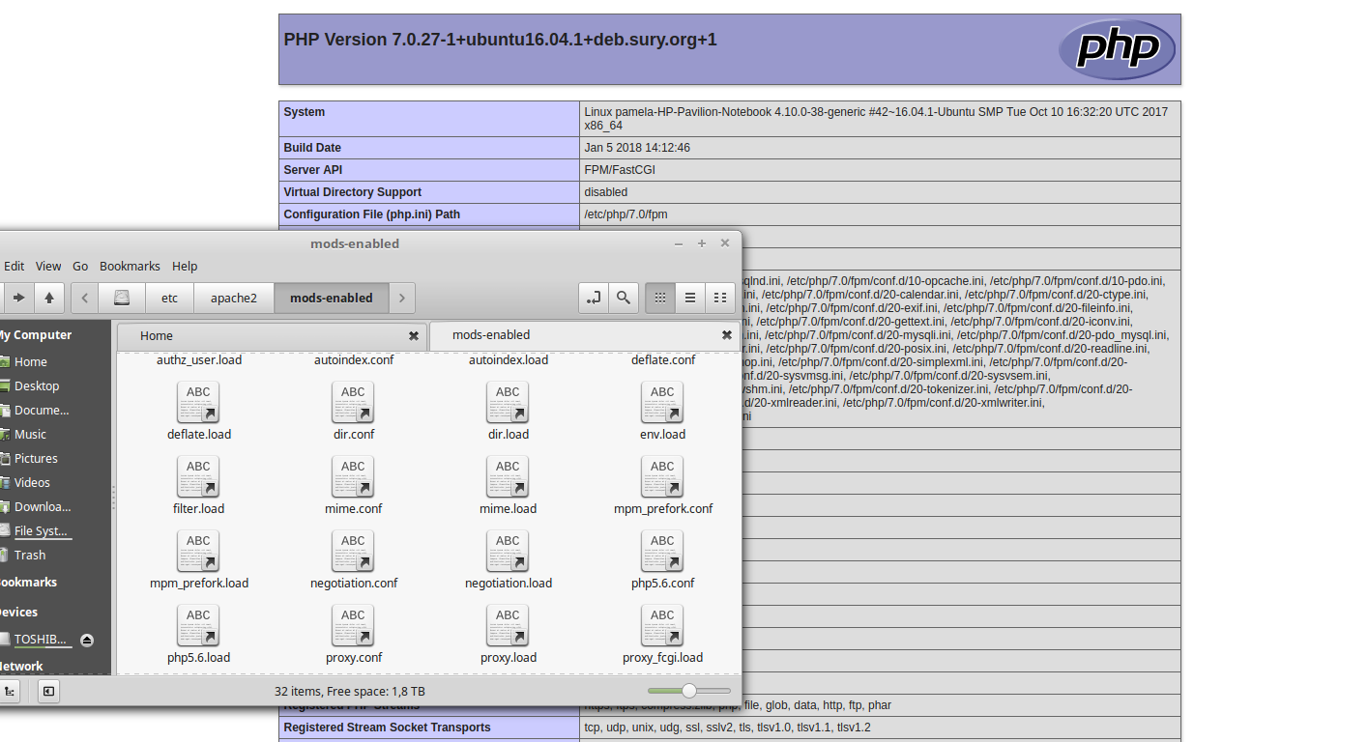The image size is (1368, 742).
Task: Switch to compact view mode
Action: click(x=720, y=298)
